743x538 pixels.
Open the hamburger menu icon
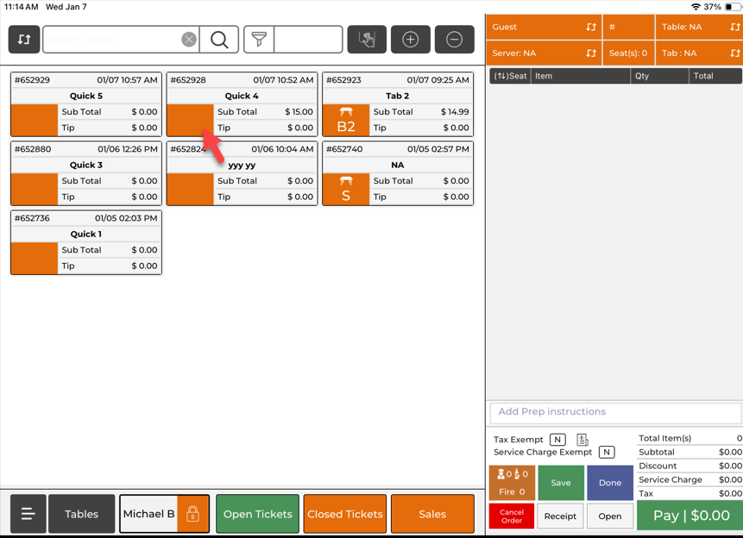(x=28, y=514)
